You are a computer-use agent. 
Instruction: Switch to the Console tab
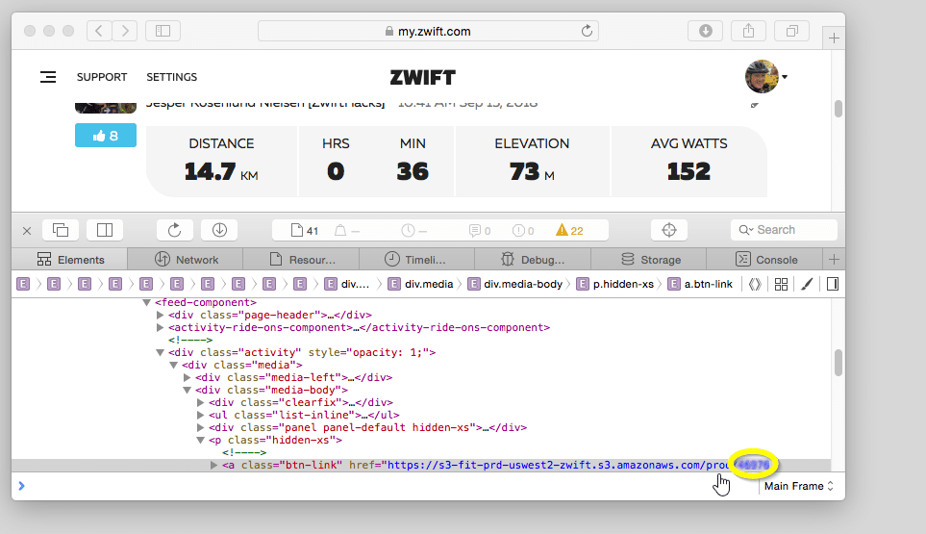click(766, 260)
